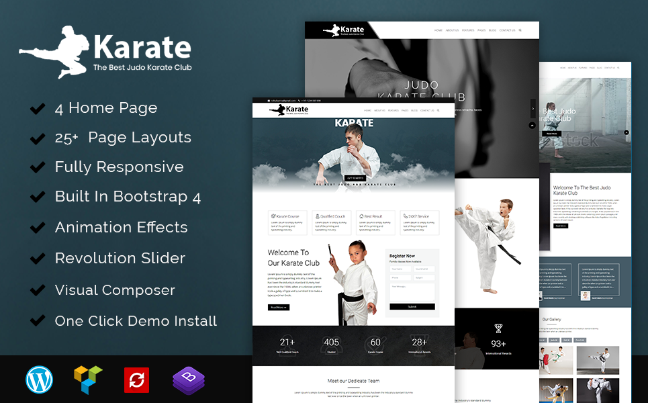The width and height of the screenshot is (648, 403).
Task: Click the red Revolution Slider icon
Action: coord(137,380)
